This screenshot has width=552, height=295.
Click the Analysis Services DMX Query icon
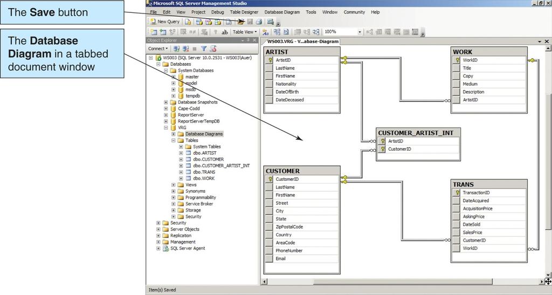209,22
